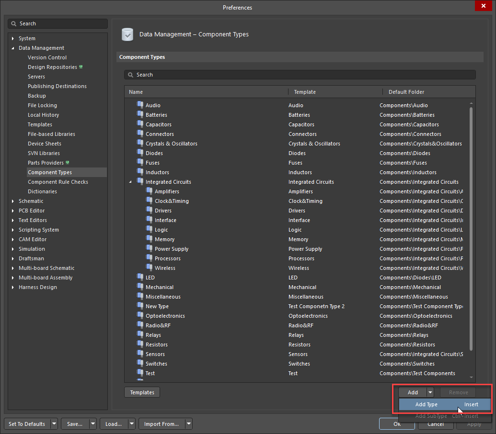Expand the System preferences category
This screenshot has height=434, width=496.
pyautogui.click(x=12, y=38)
